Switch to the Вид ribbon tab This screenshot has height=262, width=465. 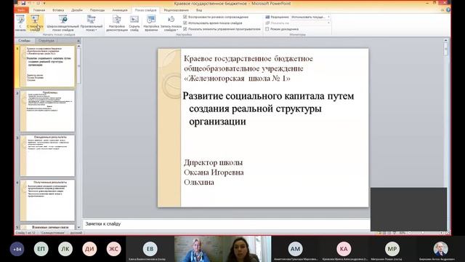click(199, 10)
